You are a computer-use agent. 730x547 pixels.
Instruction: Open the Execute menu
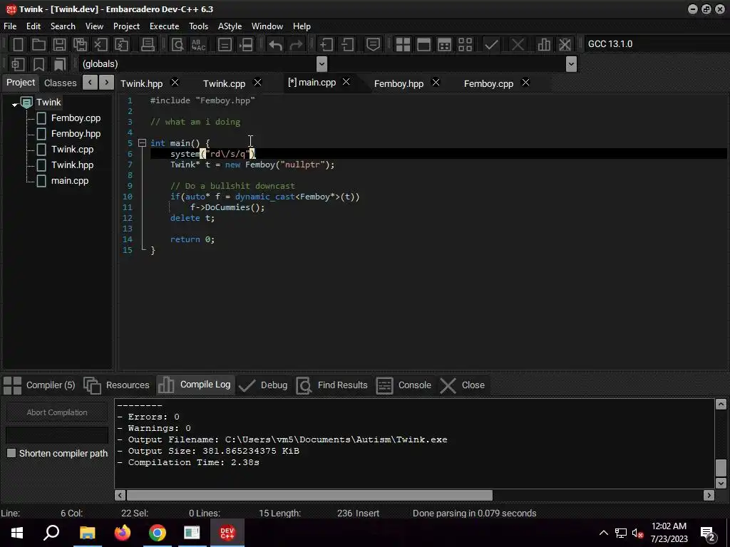coord(164,26)
